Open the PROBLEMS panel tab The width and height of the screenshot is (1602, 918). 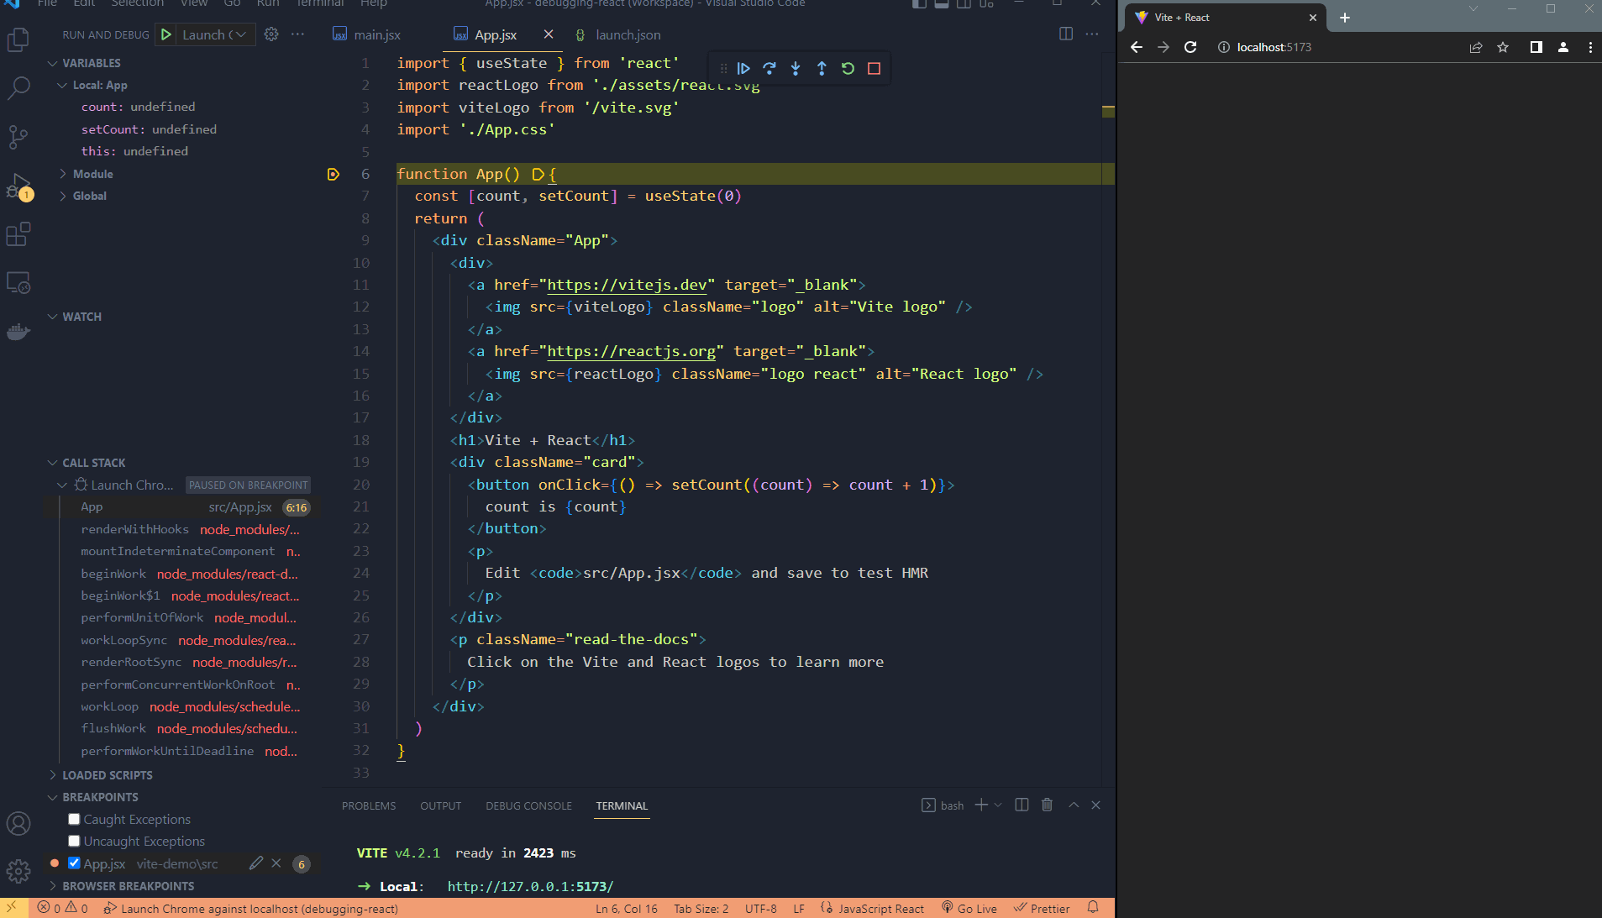tap(369, 805)
